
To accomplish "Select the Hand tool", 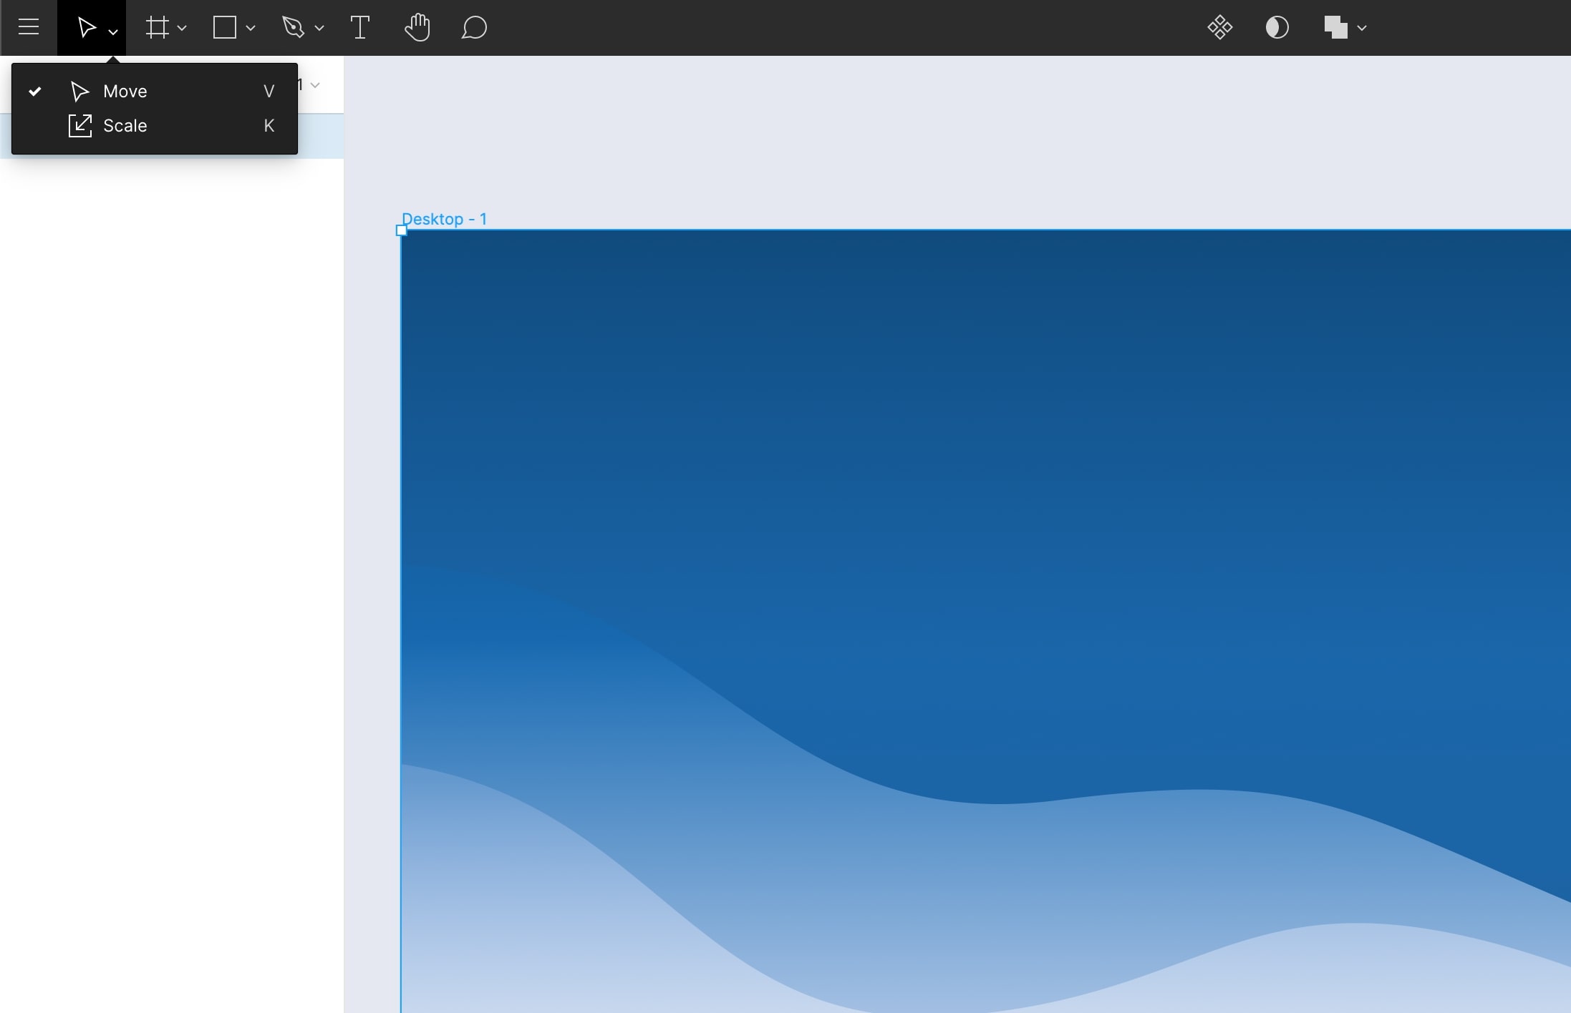I will click(417, 27).
